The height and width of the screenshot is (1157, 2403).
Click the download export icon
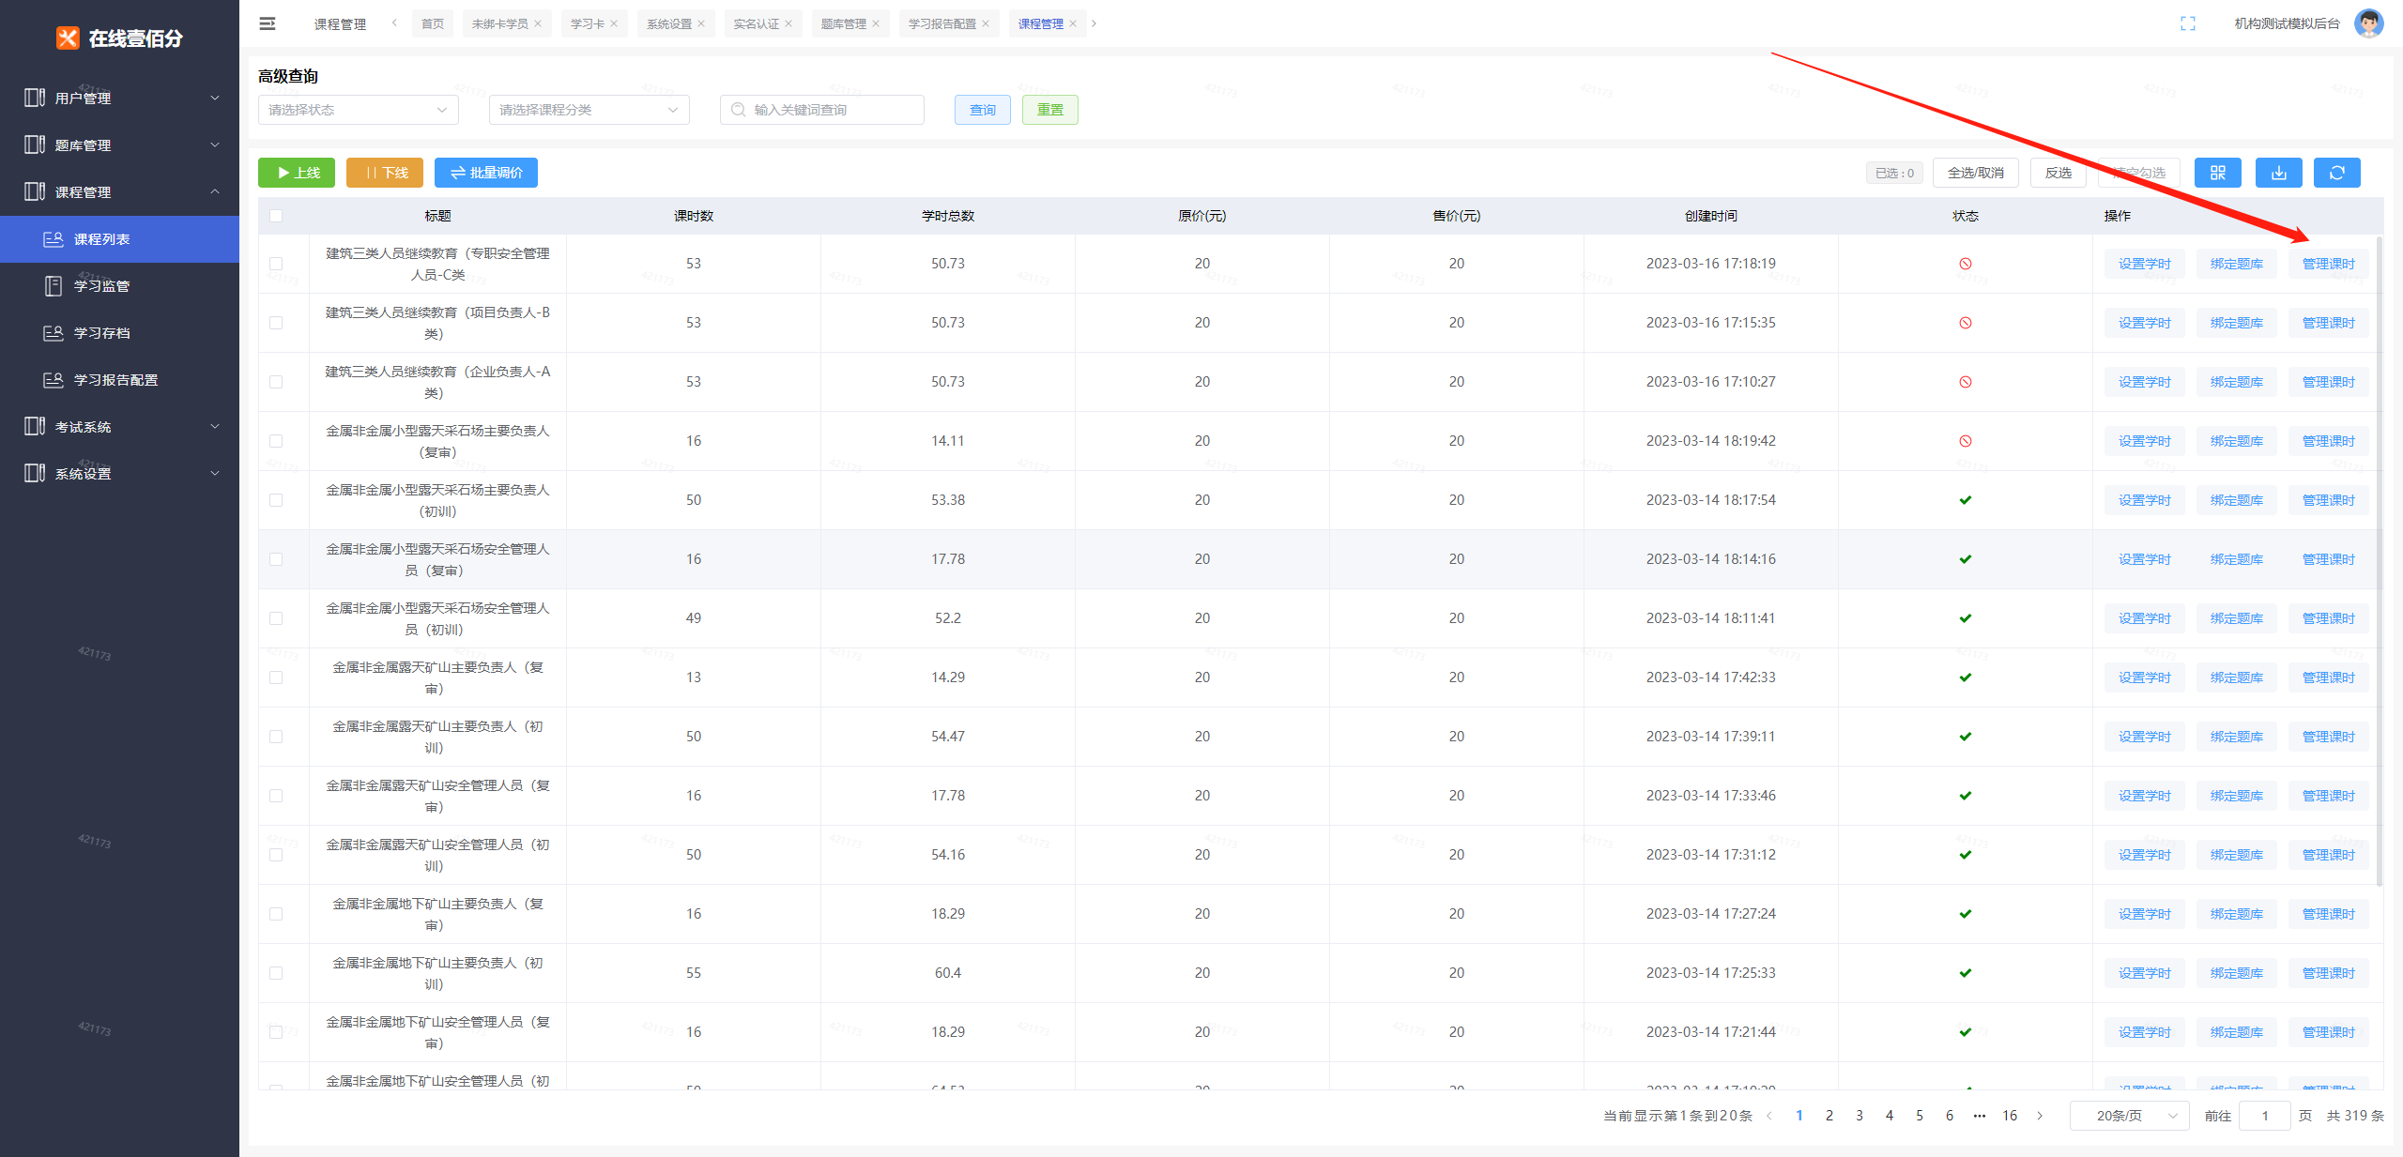click(x=2279, y=173)
